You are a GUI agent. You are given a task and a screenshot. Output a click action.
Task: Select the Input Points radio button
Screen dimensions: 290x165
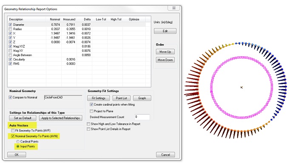coord(18,146)
